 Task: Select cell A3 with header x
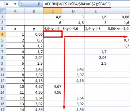click(15, 28)
